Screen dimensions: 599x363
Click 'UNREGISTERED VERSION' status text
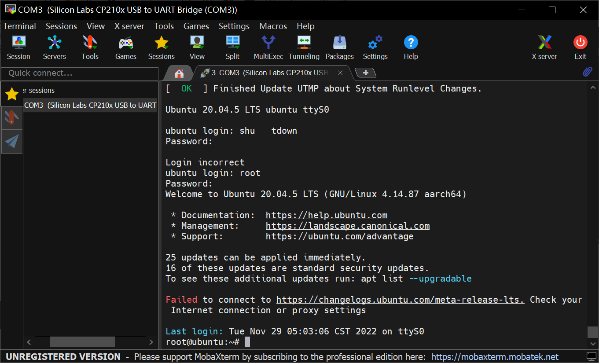[x=63, y=356]
